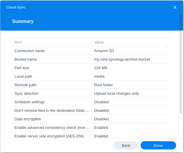Click the Root folder value
The width and height of the screenshot is (184, 153).
point(103,85)
